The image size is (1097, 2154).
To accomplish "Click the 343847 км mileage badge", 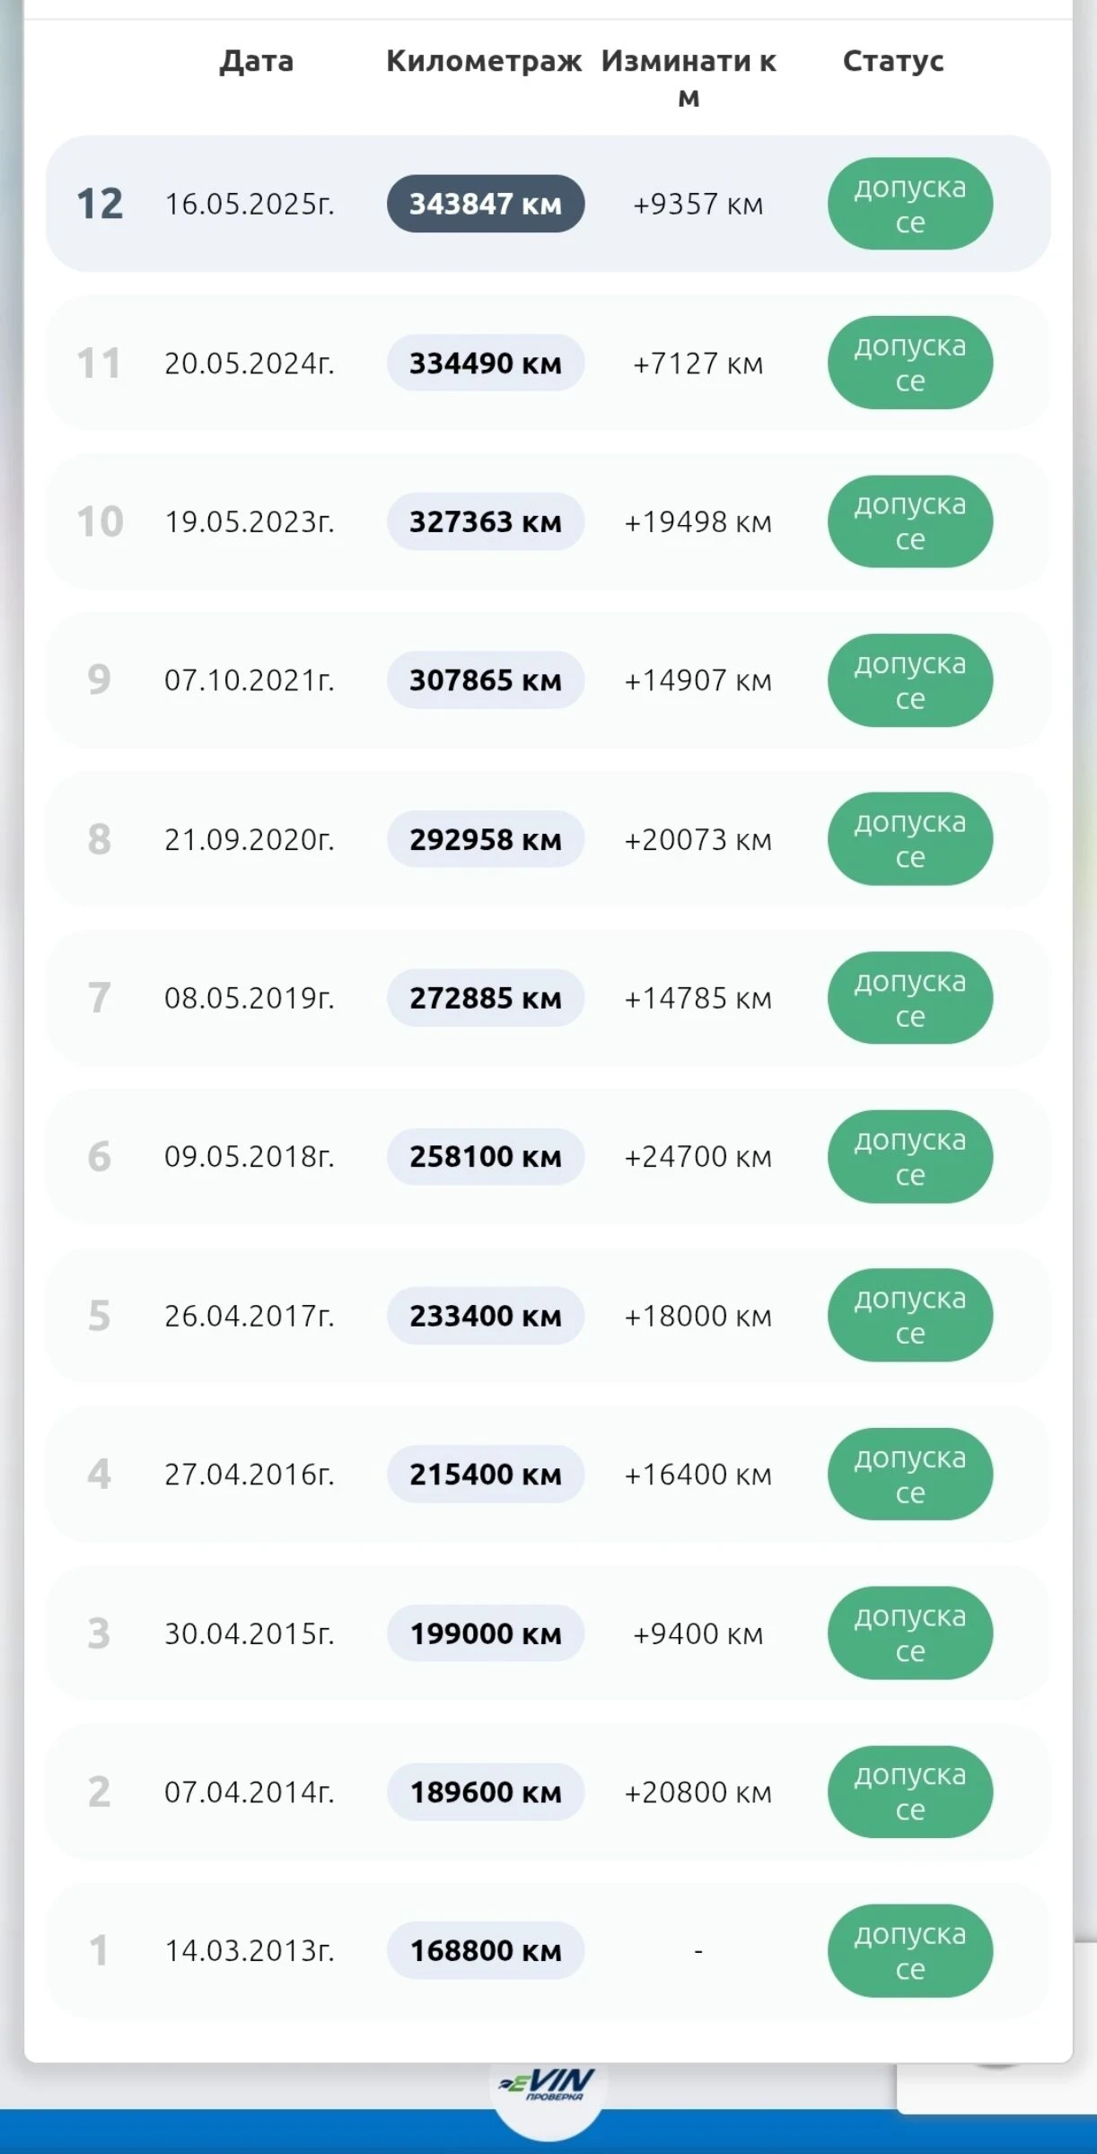I will coord(486,204).
